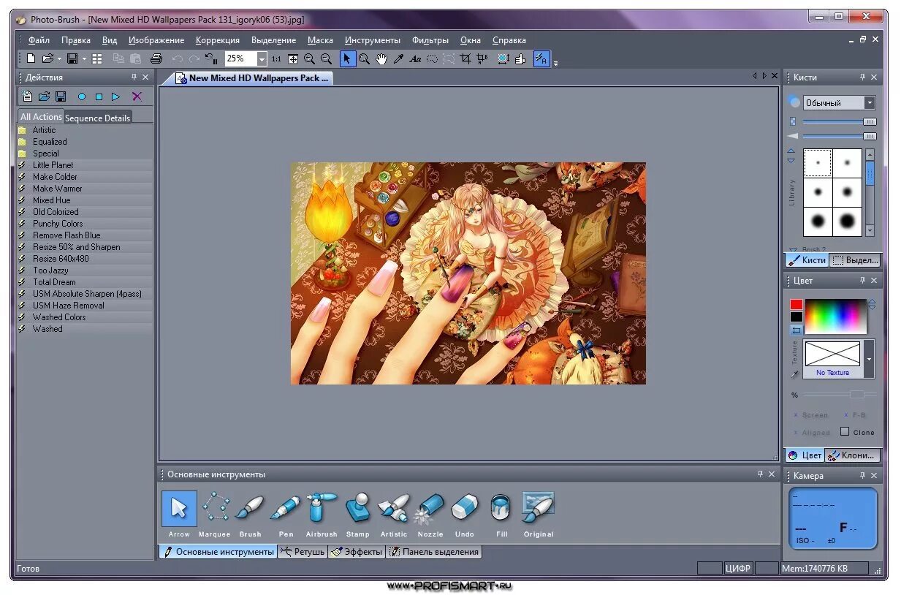
Task: Click the Zoom out magnifier icon
Action: tap(326, 58)
